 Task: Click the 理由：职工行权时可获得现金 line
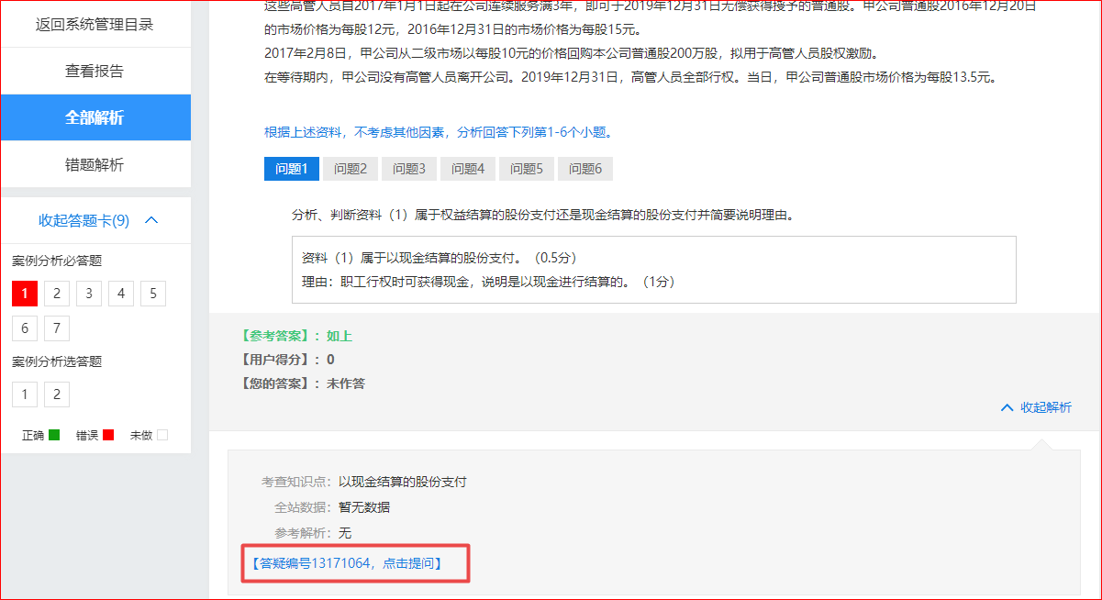click(488, 282)
